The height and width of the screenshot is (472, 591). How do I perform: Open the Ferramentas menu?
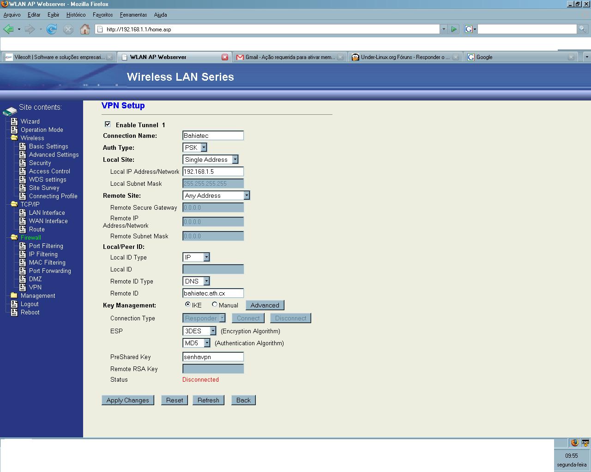[133, 15]
